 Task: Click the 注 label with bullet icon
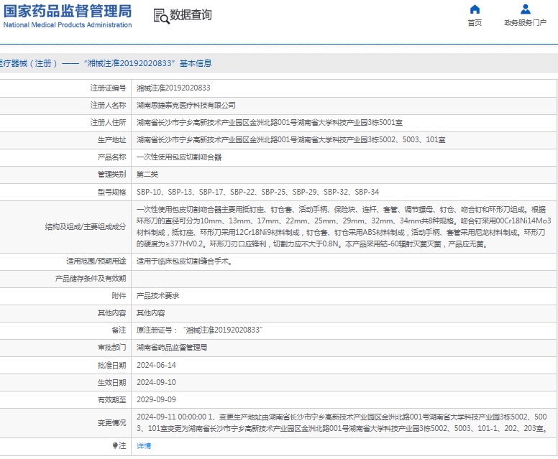pyautogui.click(x=119, y=445)
